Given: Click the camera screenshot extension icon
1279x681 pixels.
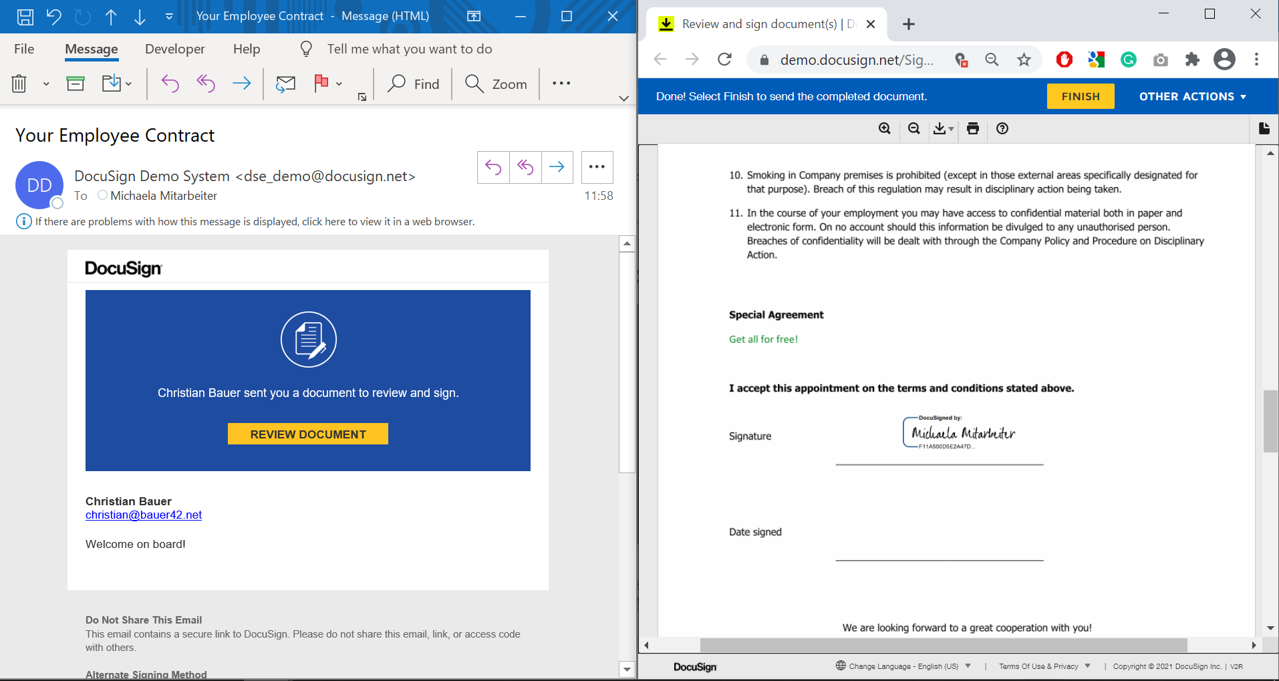Looking at the screenshot, I should pos(1161,59).
